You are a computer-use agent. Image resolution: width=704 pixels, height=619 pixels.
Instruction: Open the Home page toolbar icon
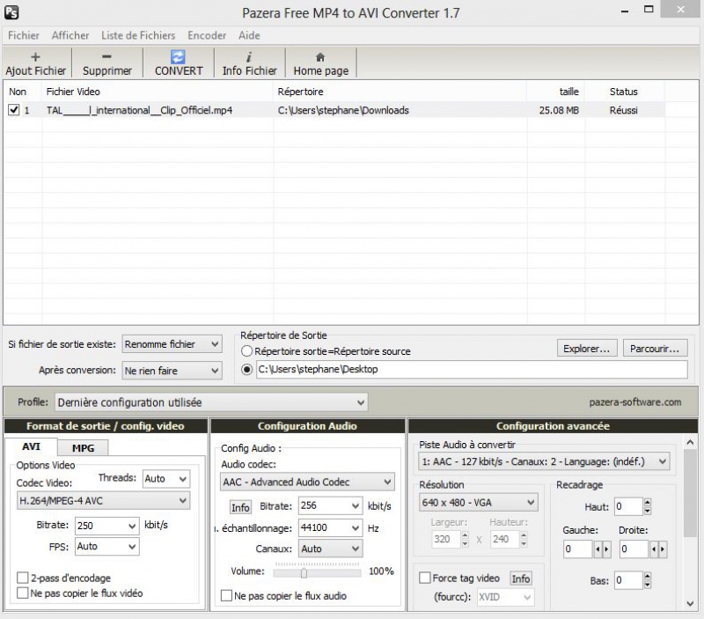320,56
